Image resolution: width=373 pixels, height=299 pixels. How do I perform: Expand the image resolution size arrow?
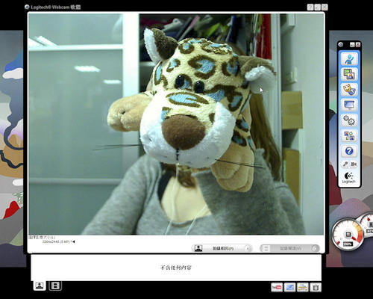click(74, 241)
